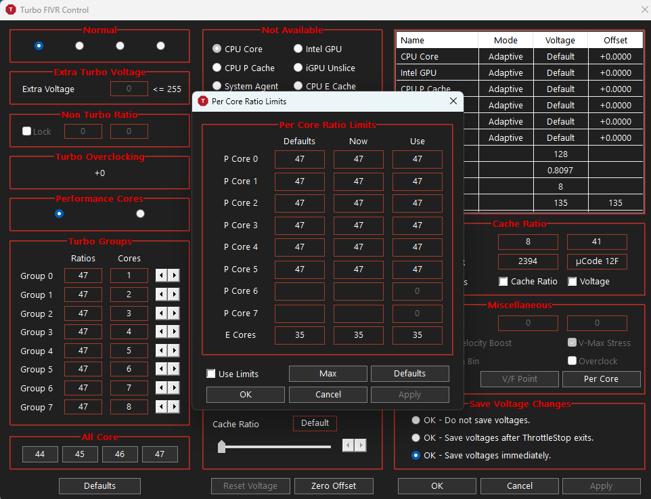Click the Turbo Overclocking +0 value

[x=99, y=173]
